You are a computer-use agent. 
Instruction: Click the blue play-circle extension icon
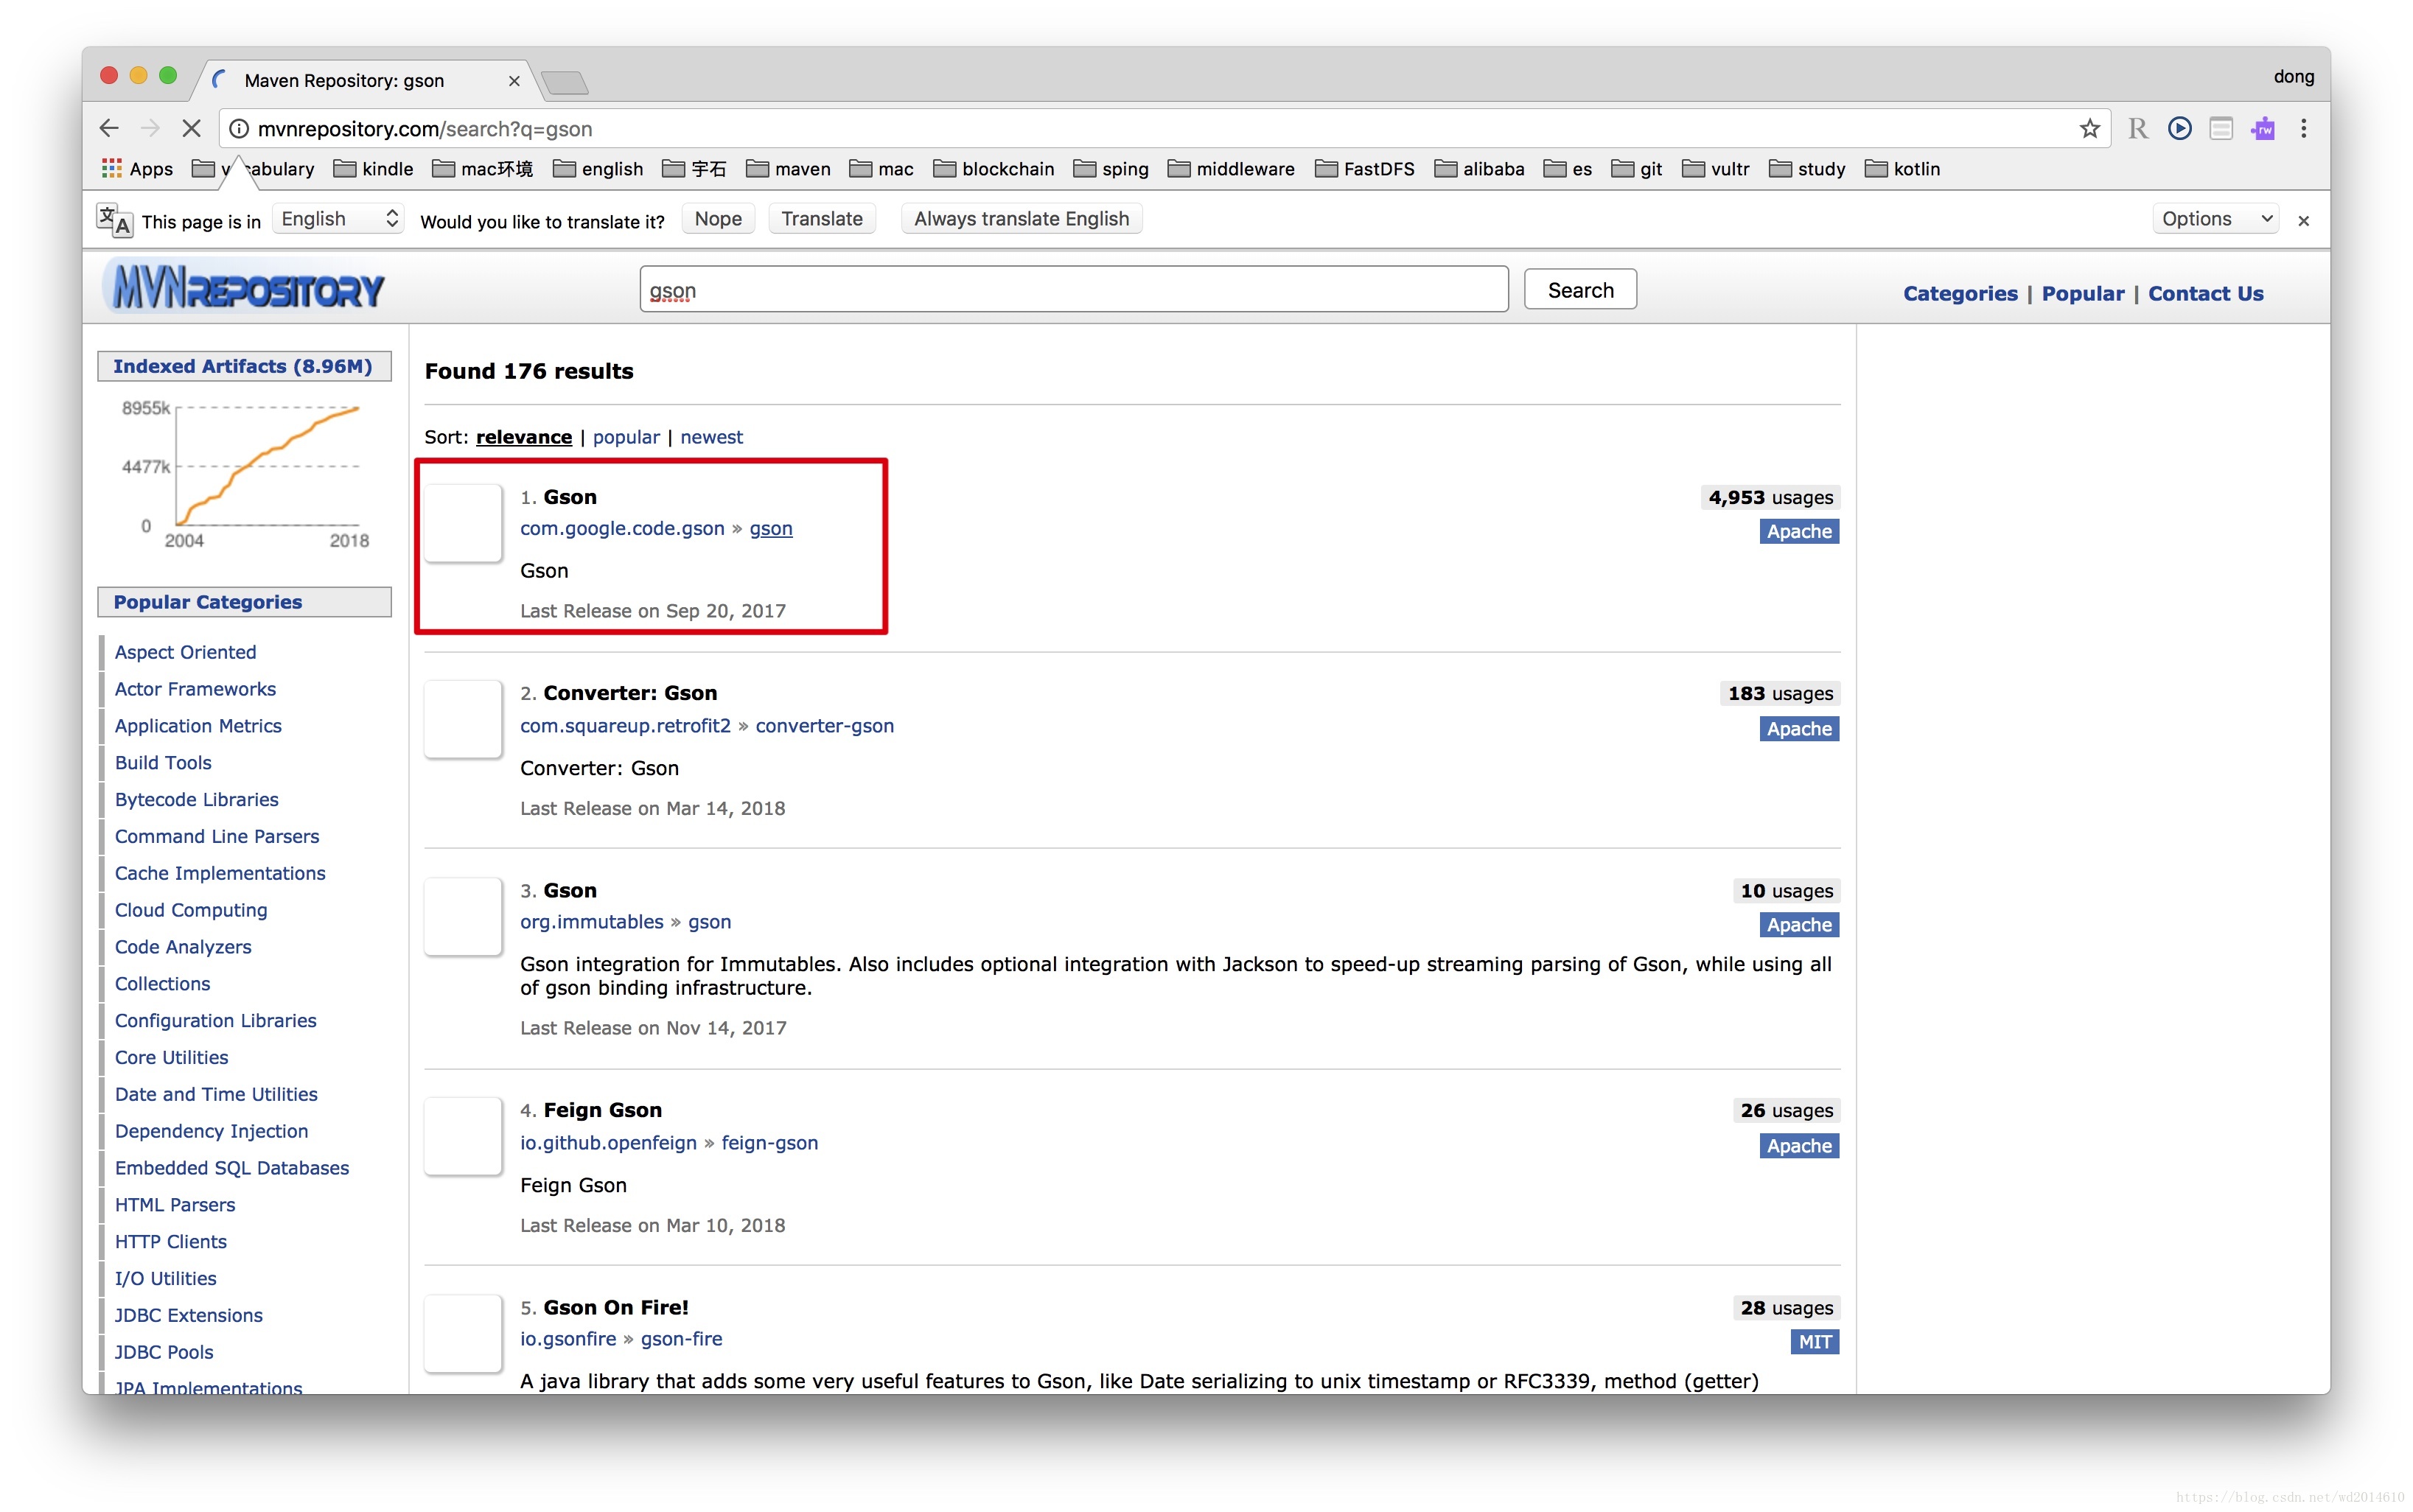[2180, 129]
